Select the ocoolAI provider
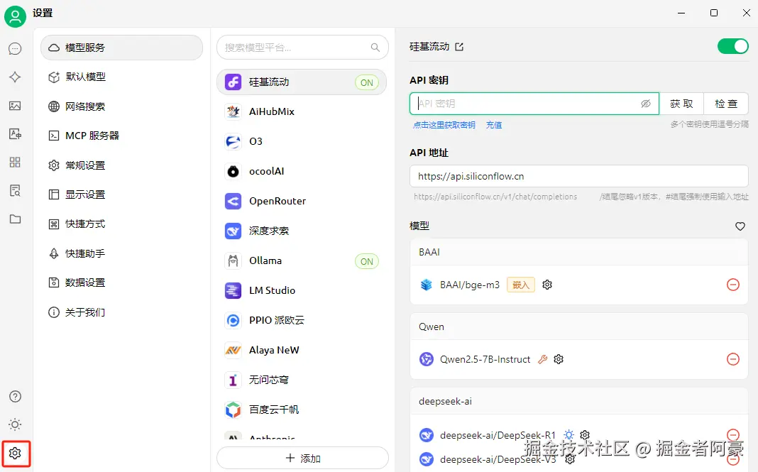The width and height of the screenshot is (758, 472). 302,171
